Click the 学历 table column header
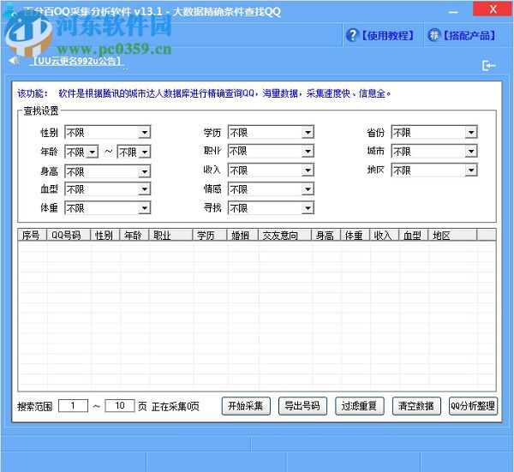 click(210, 235)
